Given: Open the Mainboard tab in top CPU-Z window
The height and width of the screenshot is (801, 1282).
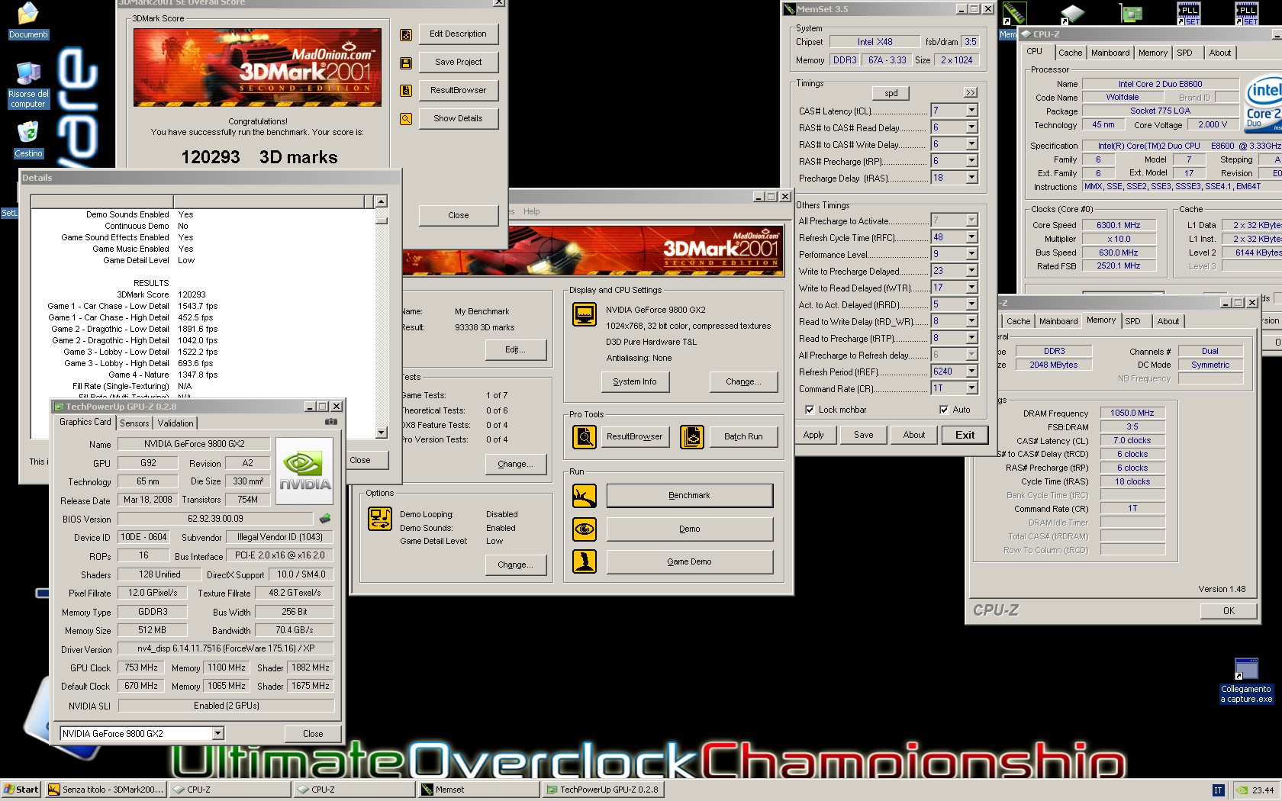Looking at the screenshot, I should 1110,53.
